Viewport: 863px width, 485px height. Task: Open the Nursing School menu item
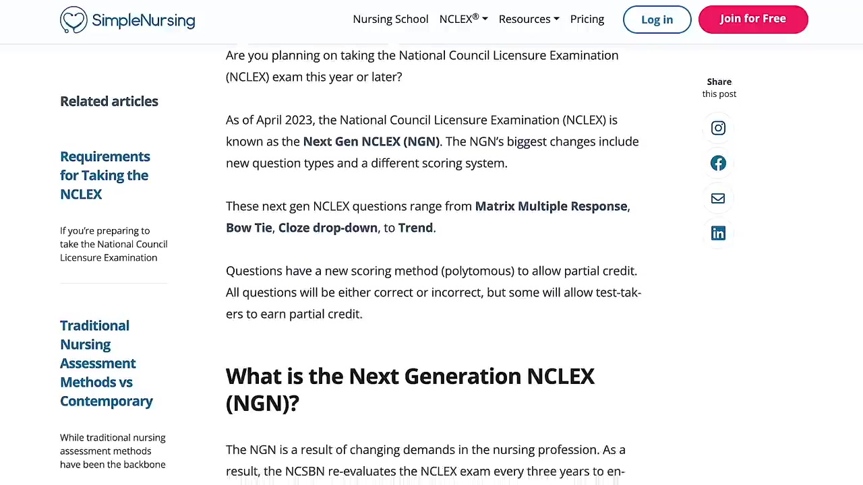(x=390, y=19)
